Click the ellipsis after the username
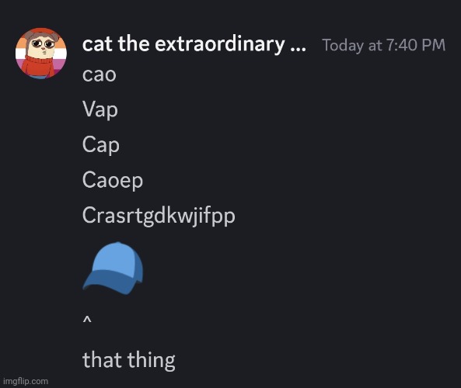The width and height of the screenshot is (461, 388). pyautogui.click(x=298, y=50)
